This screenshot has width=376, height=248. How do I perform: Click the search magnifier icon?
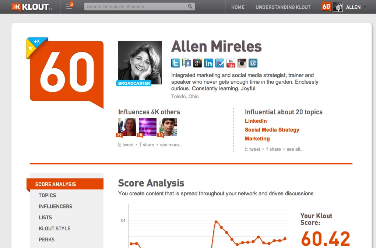(190, 7)
